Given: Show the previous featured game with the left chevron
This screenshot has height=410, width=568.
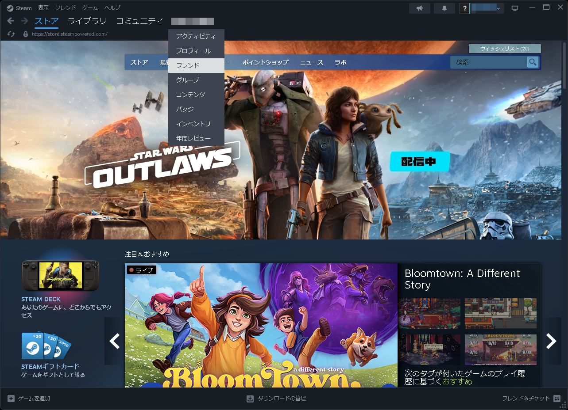Looking at the screenshot, I should pyautogui.click(x=115, y=341).
